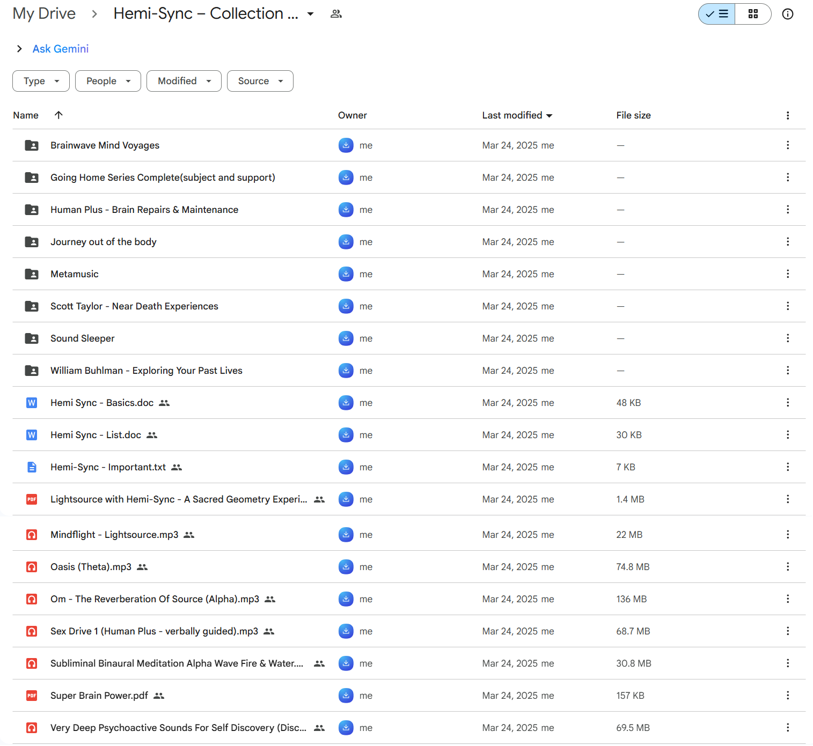
Task: Open the Type filter dropdown
Action: coord(41,81)
